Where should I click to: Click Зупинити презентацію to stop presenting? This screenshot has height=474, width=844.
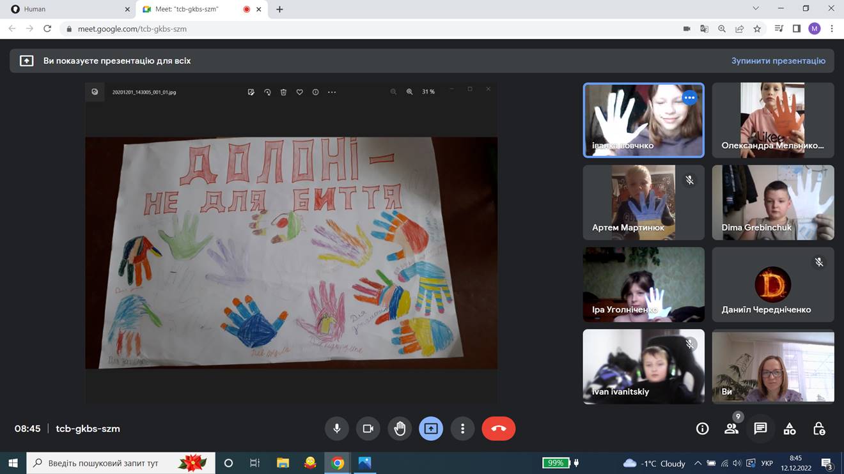click(778, 61)
